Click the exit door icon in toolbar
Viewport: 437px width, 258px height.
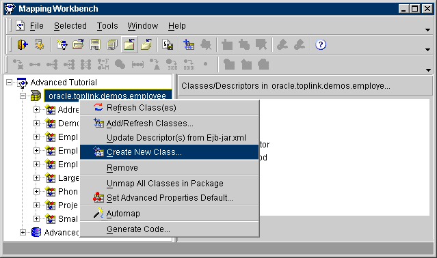[23, 44]
